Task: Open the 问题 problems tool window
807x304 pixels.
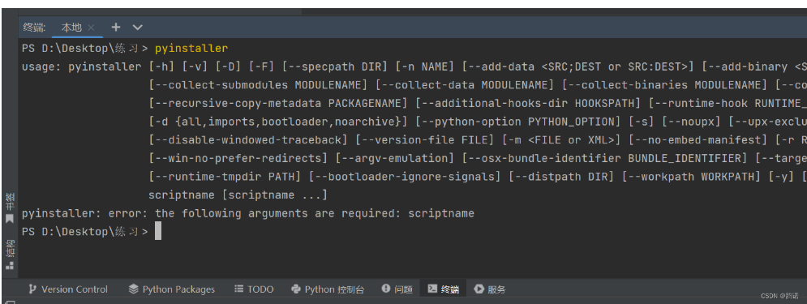Action: [x=397, y=289]
